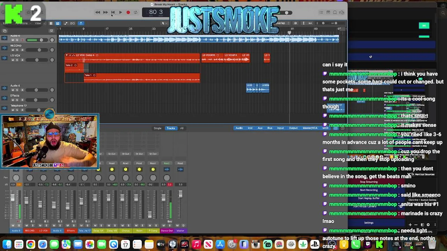The image size is (447, 251).
Task: Toggle the waveform vertical zoom button
Action: pos(295,23)
